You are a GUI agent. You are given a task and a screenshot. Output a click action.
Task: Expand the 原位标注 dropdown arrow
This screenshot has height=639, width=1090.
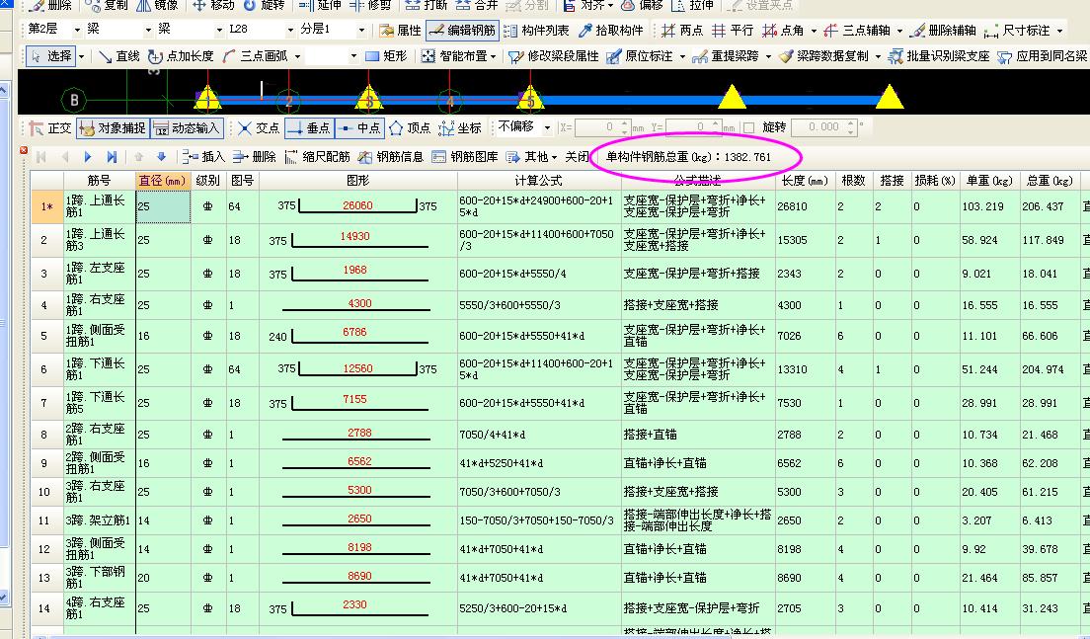pos(682,57)
